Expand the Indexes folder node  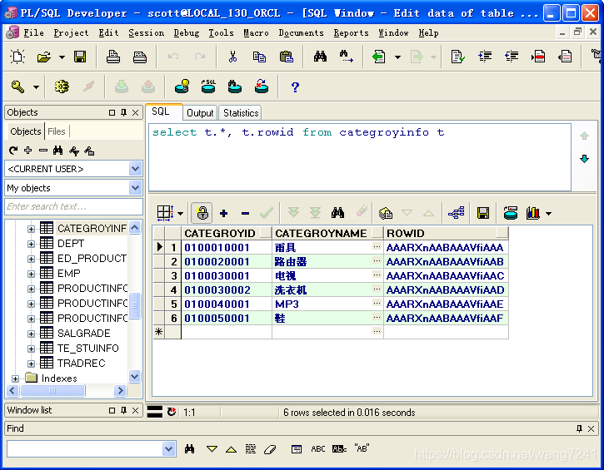click(x=15, y=378)
